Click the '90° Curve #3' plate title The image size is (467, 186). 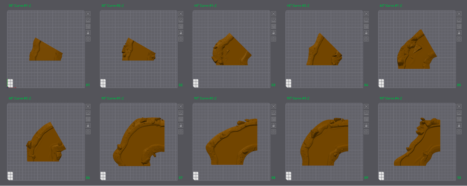coord(296,98)
